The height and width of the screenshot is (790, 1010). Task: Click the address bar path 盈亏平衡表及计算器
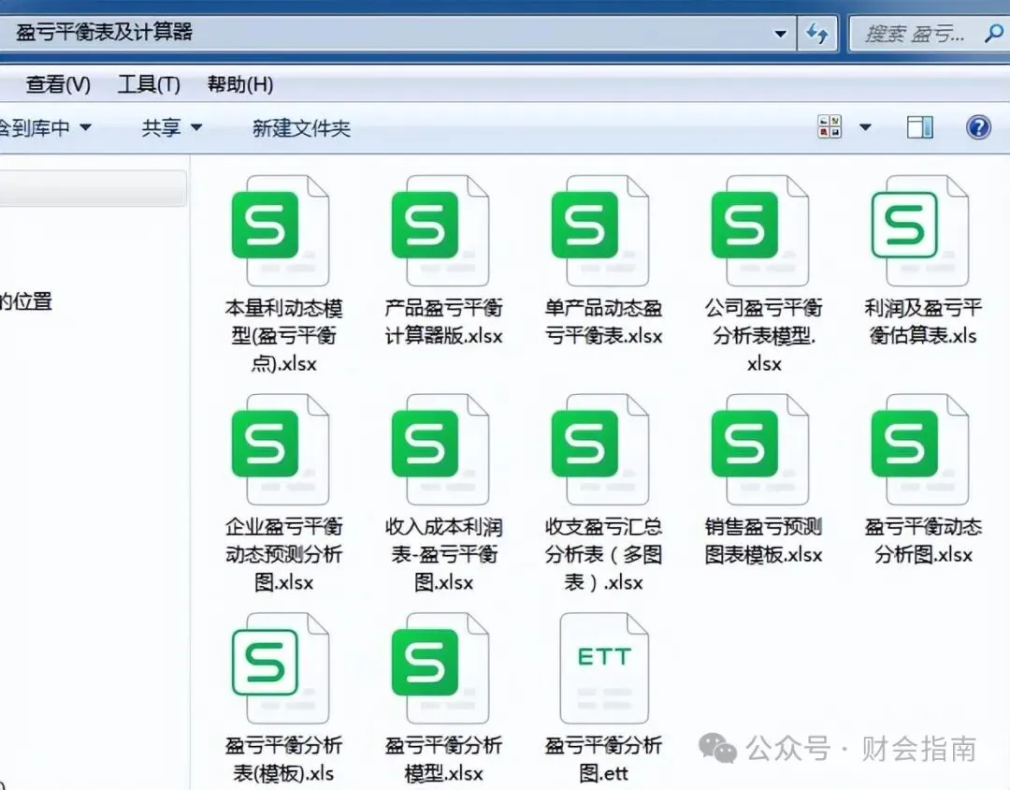[104, 32]
